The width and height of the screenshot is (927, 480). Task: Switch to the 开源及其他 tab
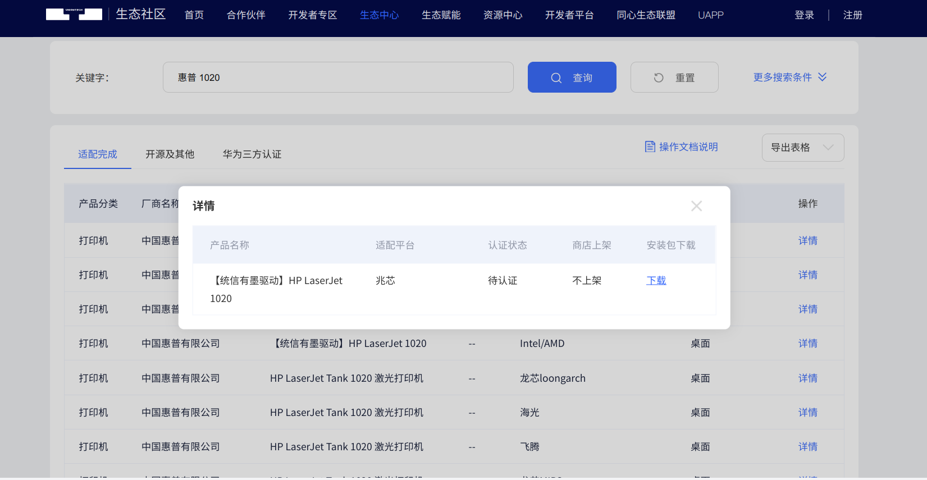point(170,154)
